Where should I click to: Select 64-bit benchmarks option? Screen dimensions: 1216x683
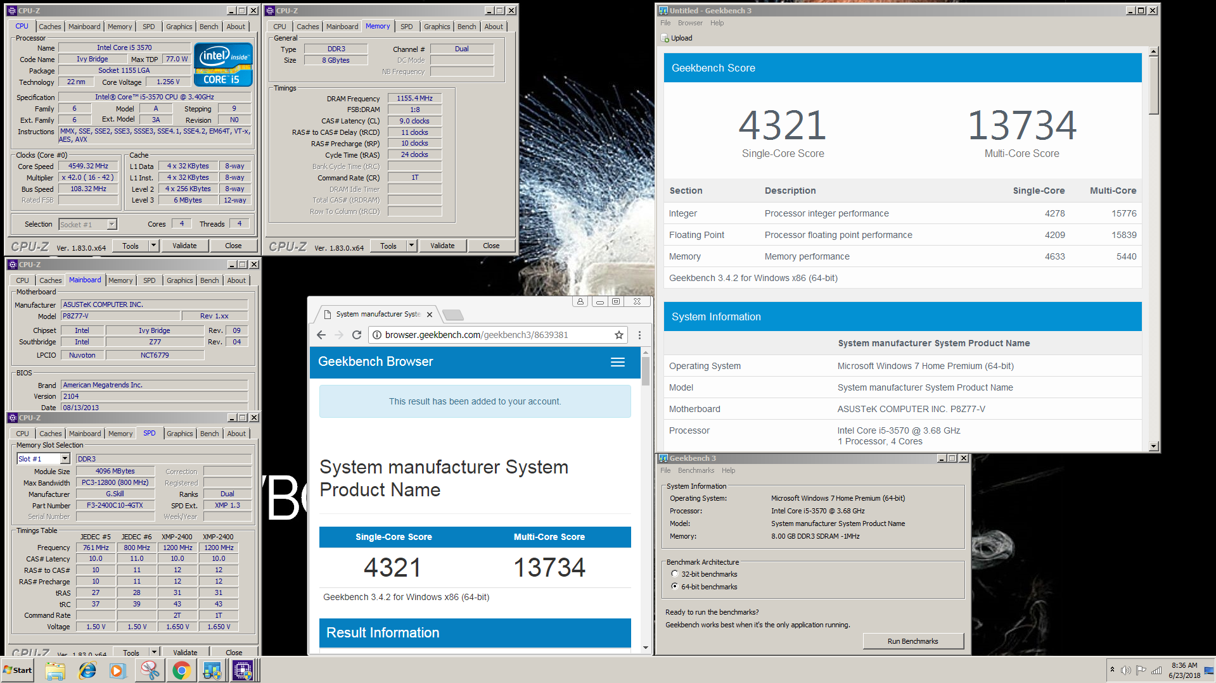675,586
